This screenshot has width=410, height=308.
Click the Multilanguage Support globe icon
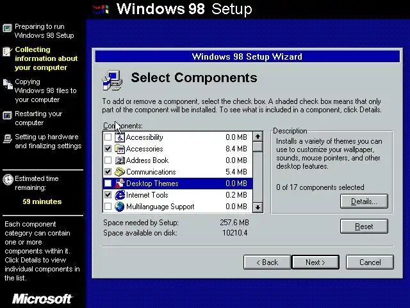(120, 207)
